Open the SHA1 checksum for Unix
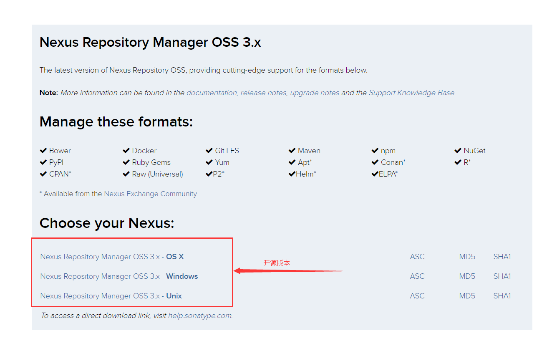This screenshot has height=346, width=557. [502, 296]
